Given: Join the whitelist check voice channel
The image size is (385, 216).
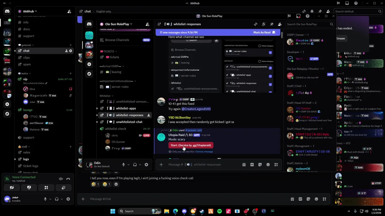Looking at the screenshot, I should click(125, 129).
